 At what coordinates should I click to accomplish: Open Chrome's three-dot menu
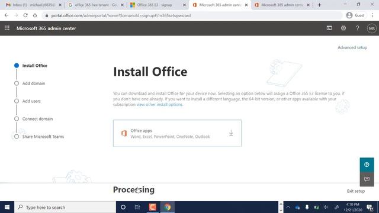click(x=372, y=15)
